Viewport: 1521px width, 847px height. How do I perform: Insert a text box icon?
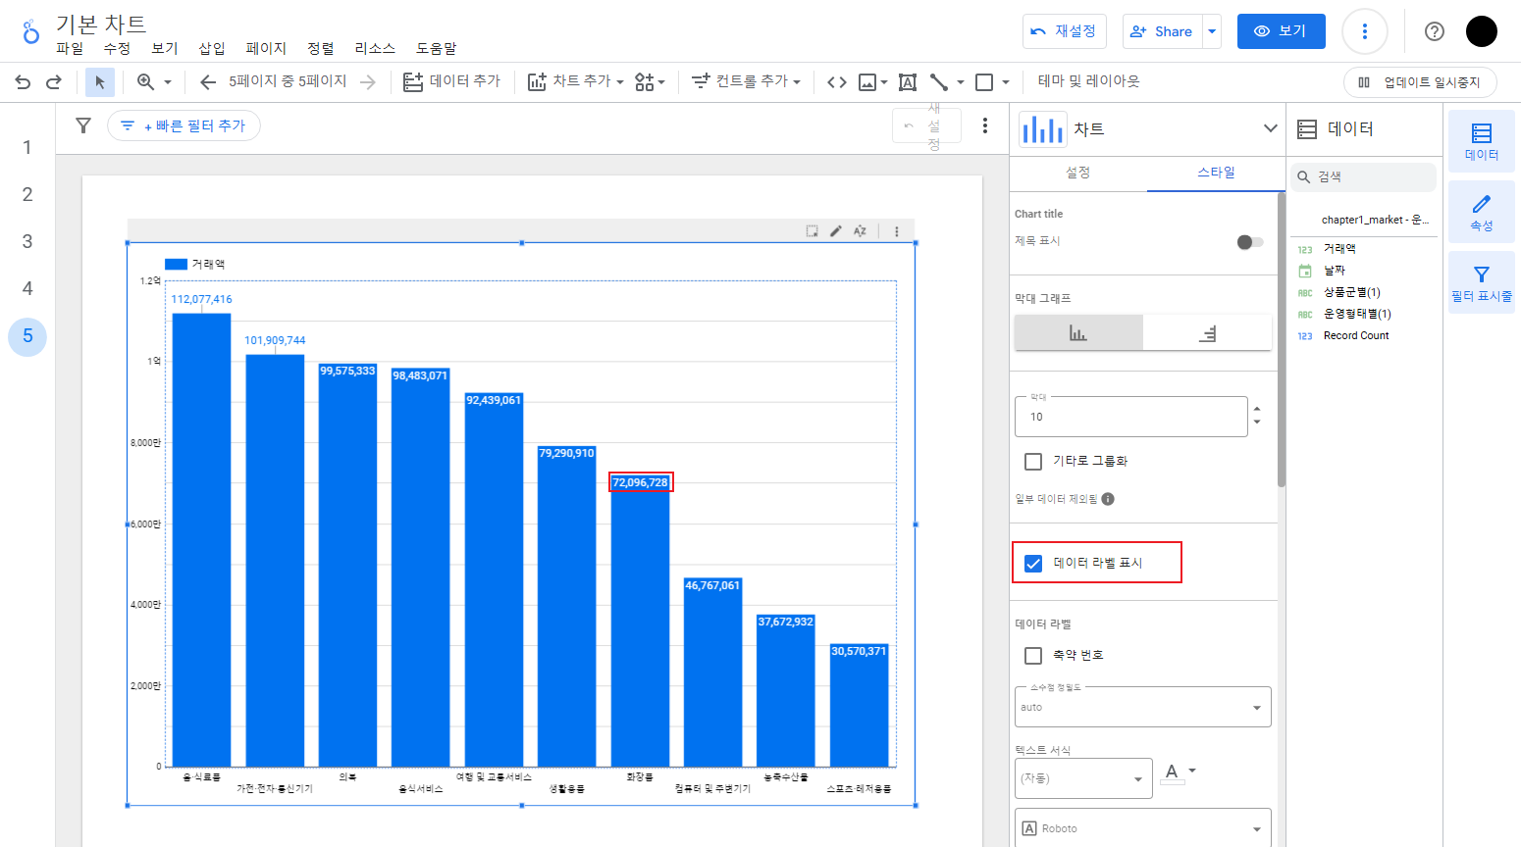908,82
